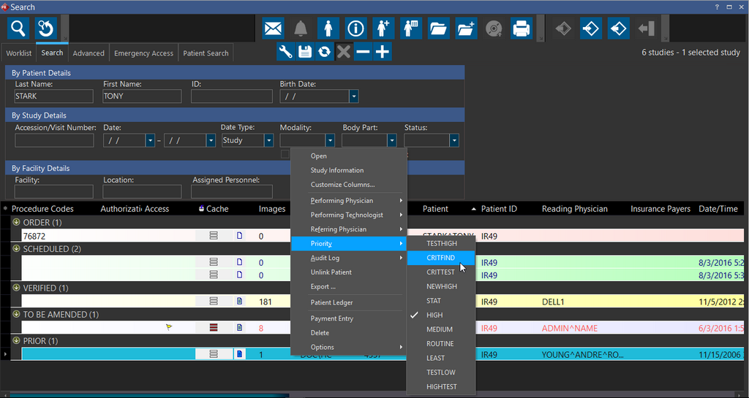Click the plus icon beside the minus
Image resolution: width=749 pixels, height=398 pixels.
(382, 52)
